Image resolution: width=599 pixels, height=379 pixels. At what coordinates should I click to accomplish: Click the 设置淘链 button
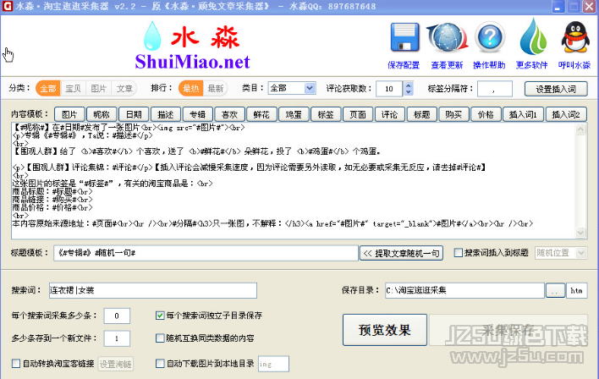116,364
